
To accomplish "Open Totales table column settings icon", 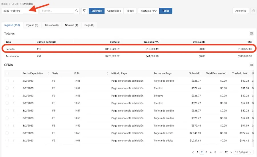I will point(251,34).
